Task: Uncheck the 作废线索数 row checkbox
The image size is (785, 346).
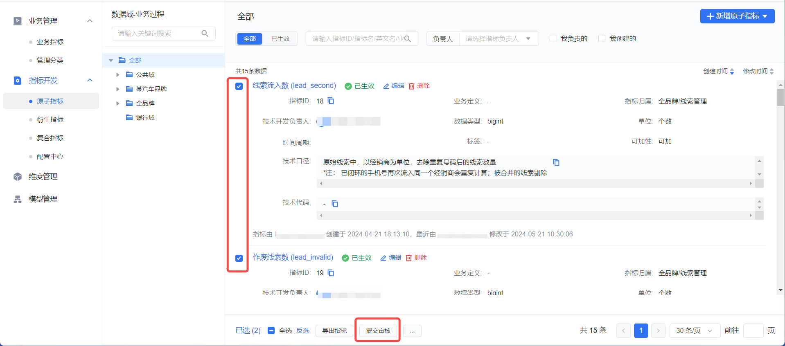Action: [x=239, y=258]
